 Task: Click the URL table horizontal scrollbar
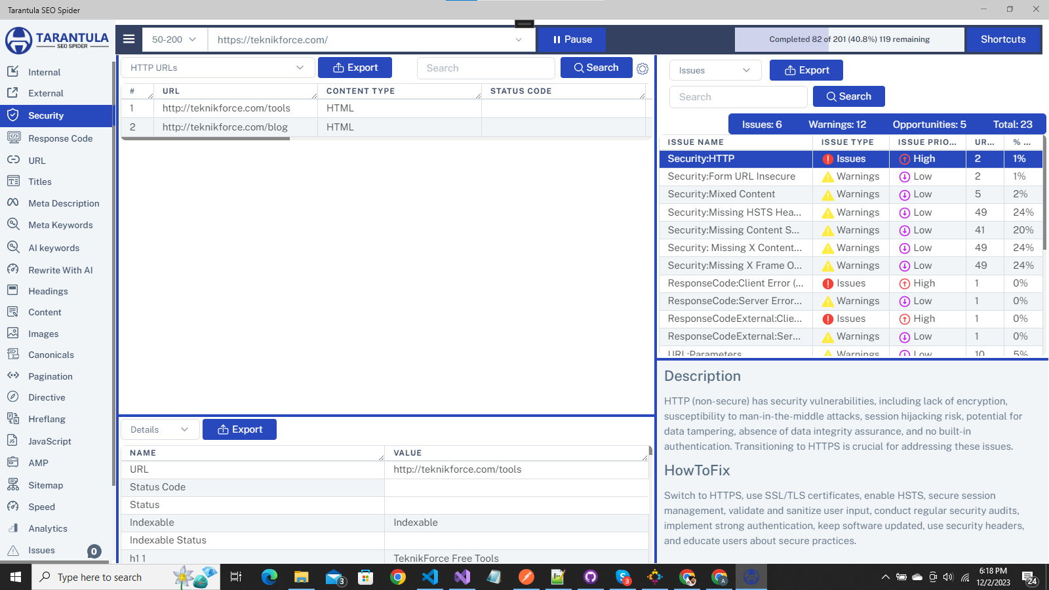(205, 138)
